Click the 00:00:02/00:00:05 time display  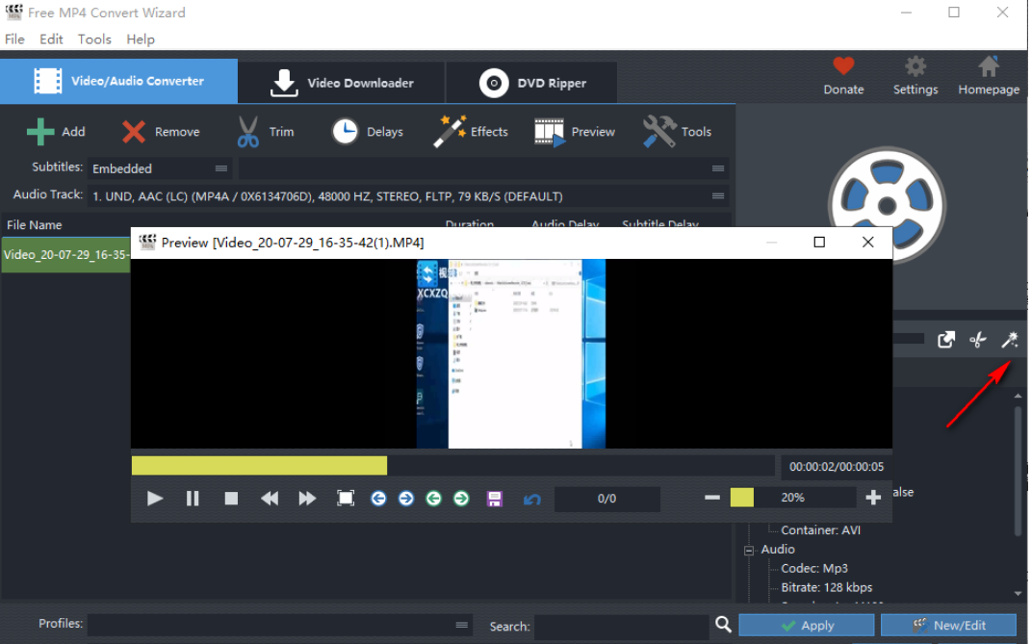837,466
